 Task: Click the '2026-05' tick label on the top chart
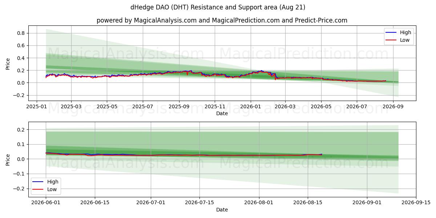coord(321,107)
